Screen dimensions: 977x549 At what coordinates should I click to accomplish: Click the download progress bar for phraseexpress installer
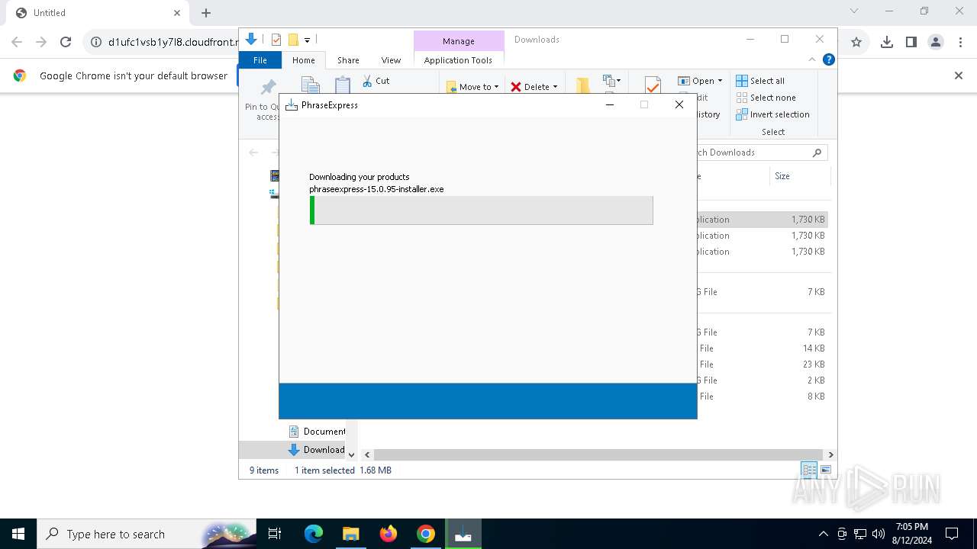[x=482, y=210]
